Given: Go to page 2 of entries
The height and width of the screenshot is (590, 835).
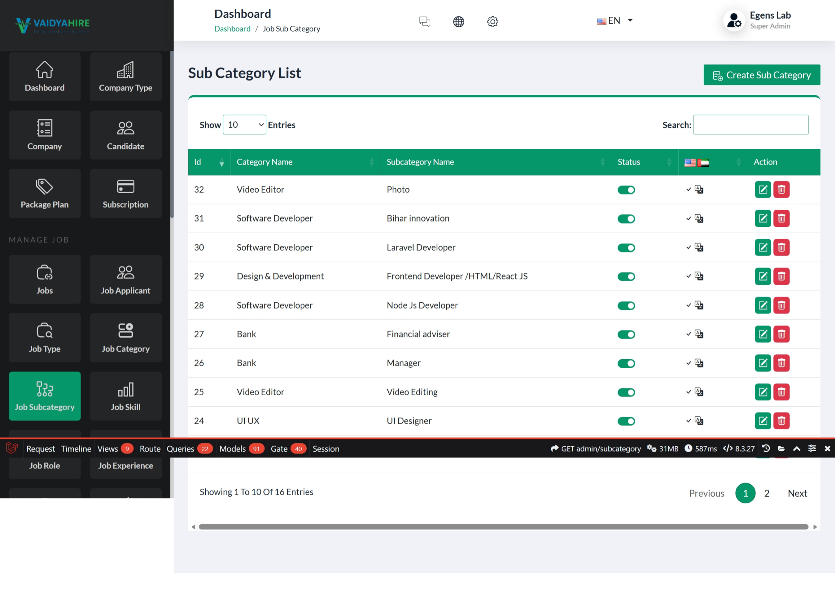Looking at the screenshot, I should tap(767, 493).
